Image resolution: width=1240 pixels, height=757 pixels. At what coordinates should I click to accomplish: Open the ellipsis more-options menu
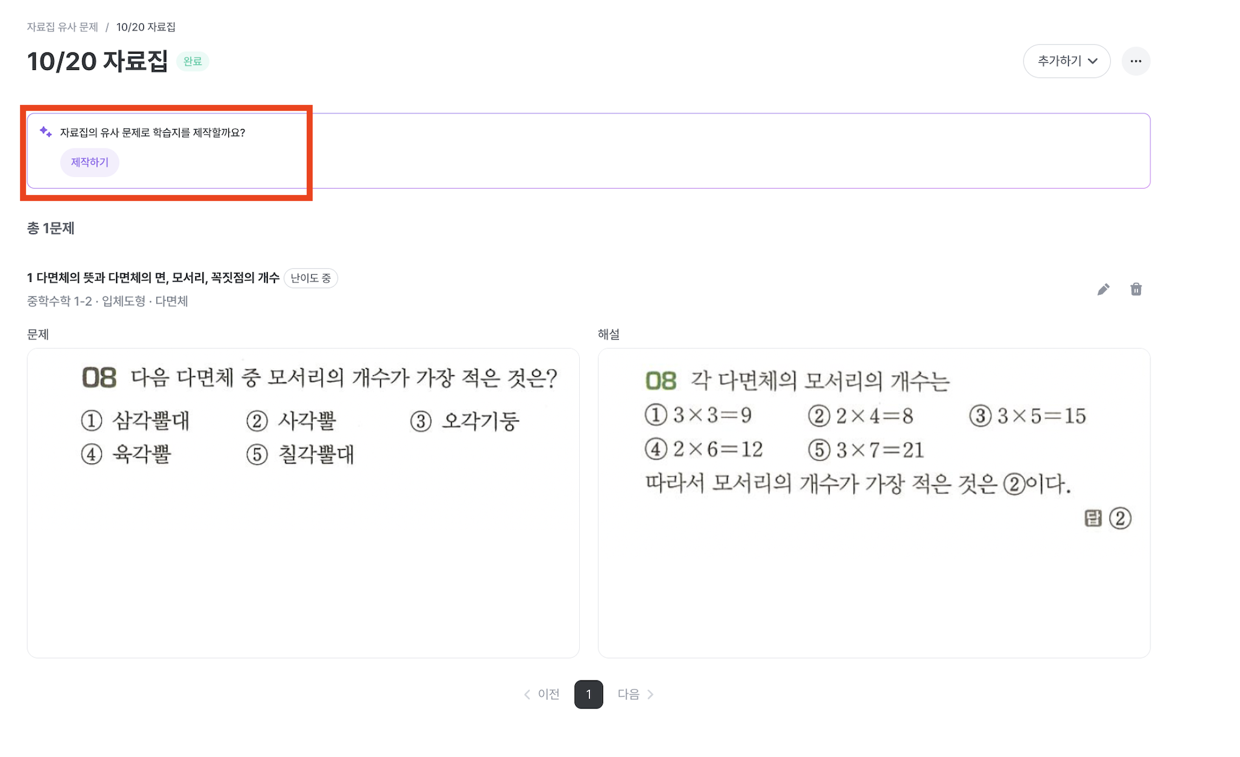[1136, 61]
